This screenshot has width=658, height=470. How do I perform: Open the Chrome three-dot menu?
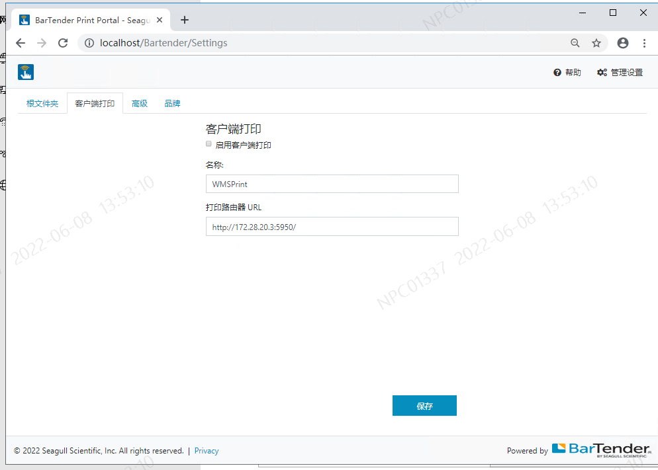point(645,42)
